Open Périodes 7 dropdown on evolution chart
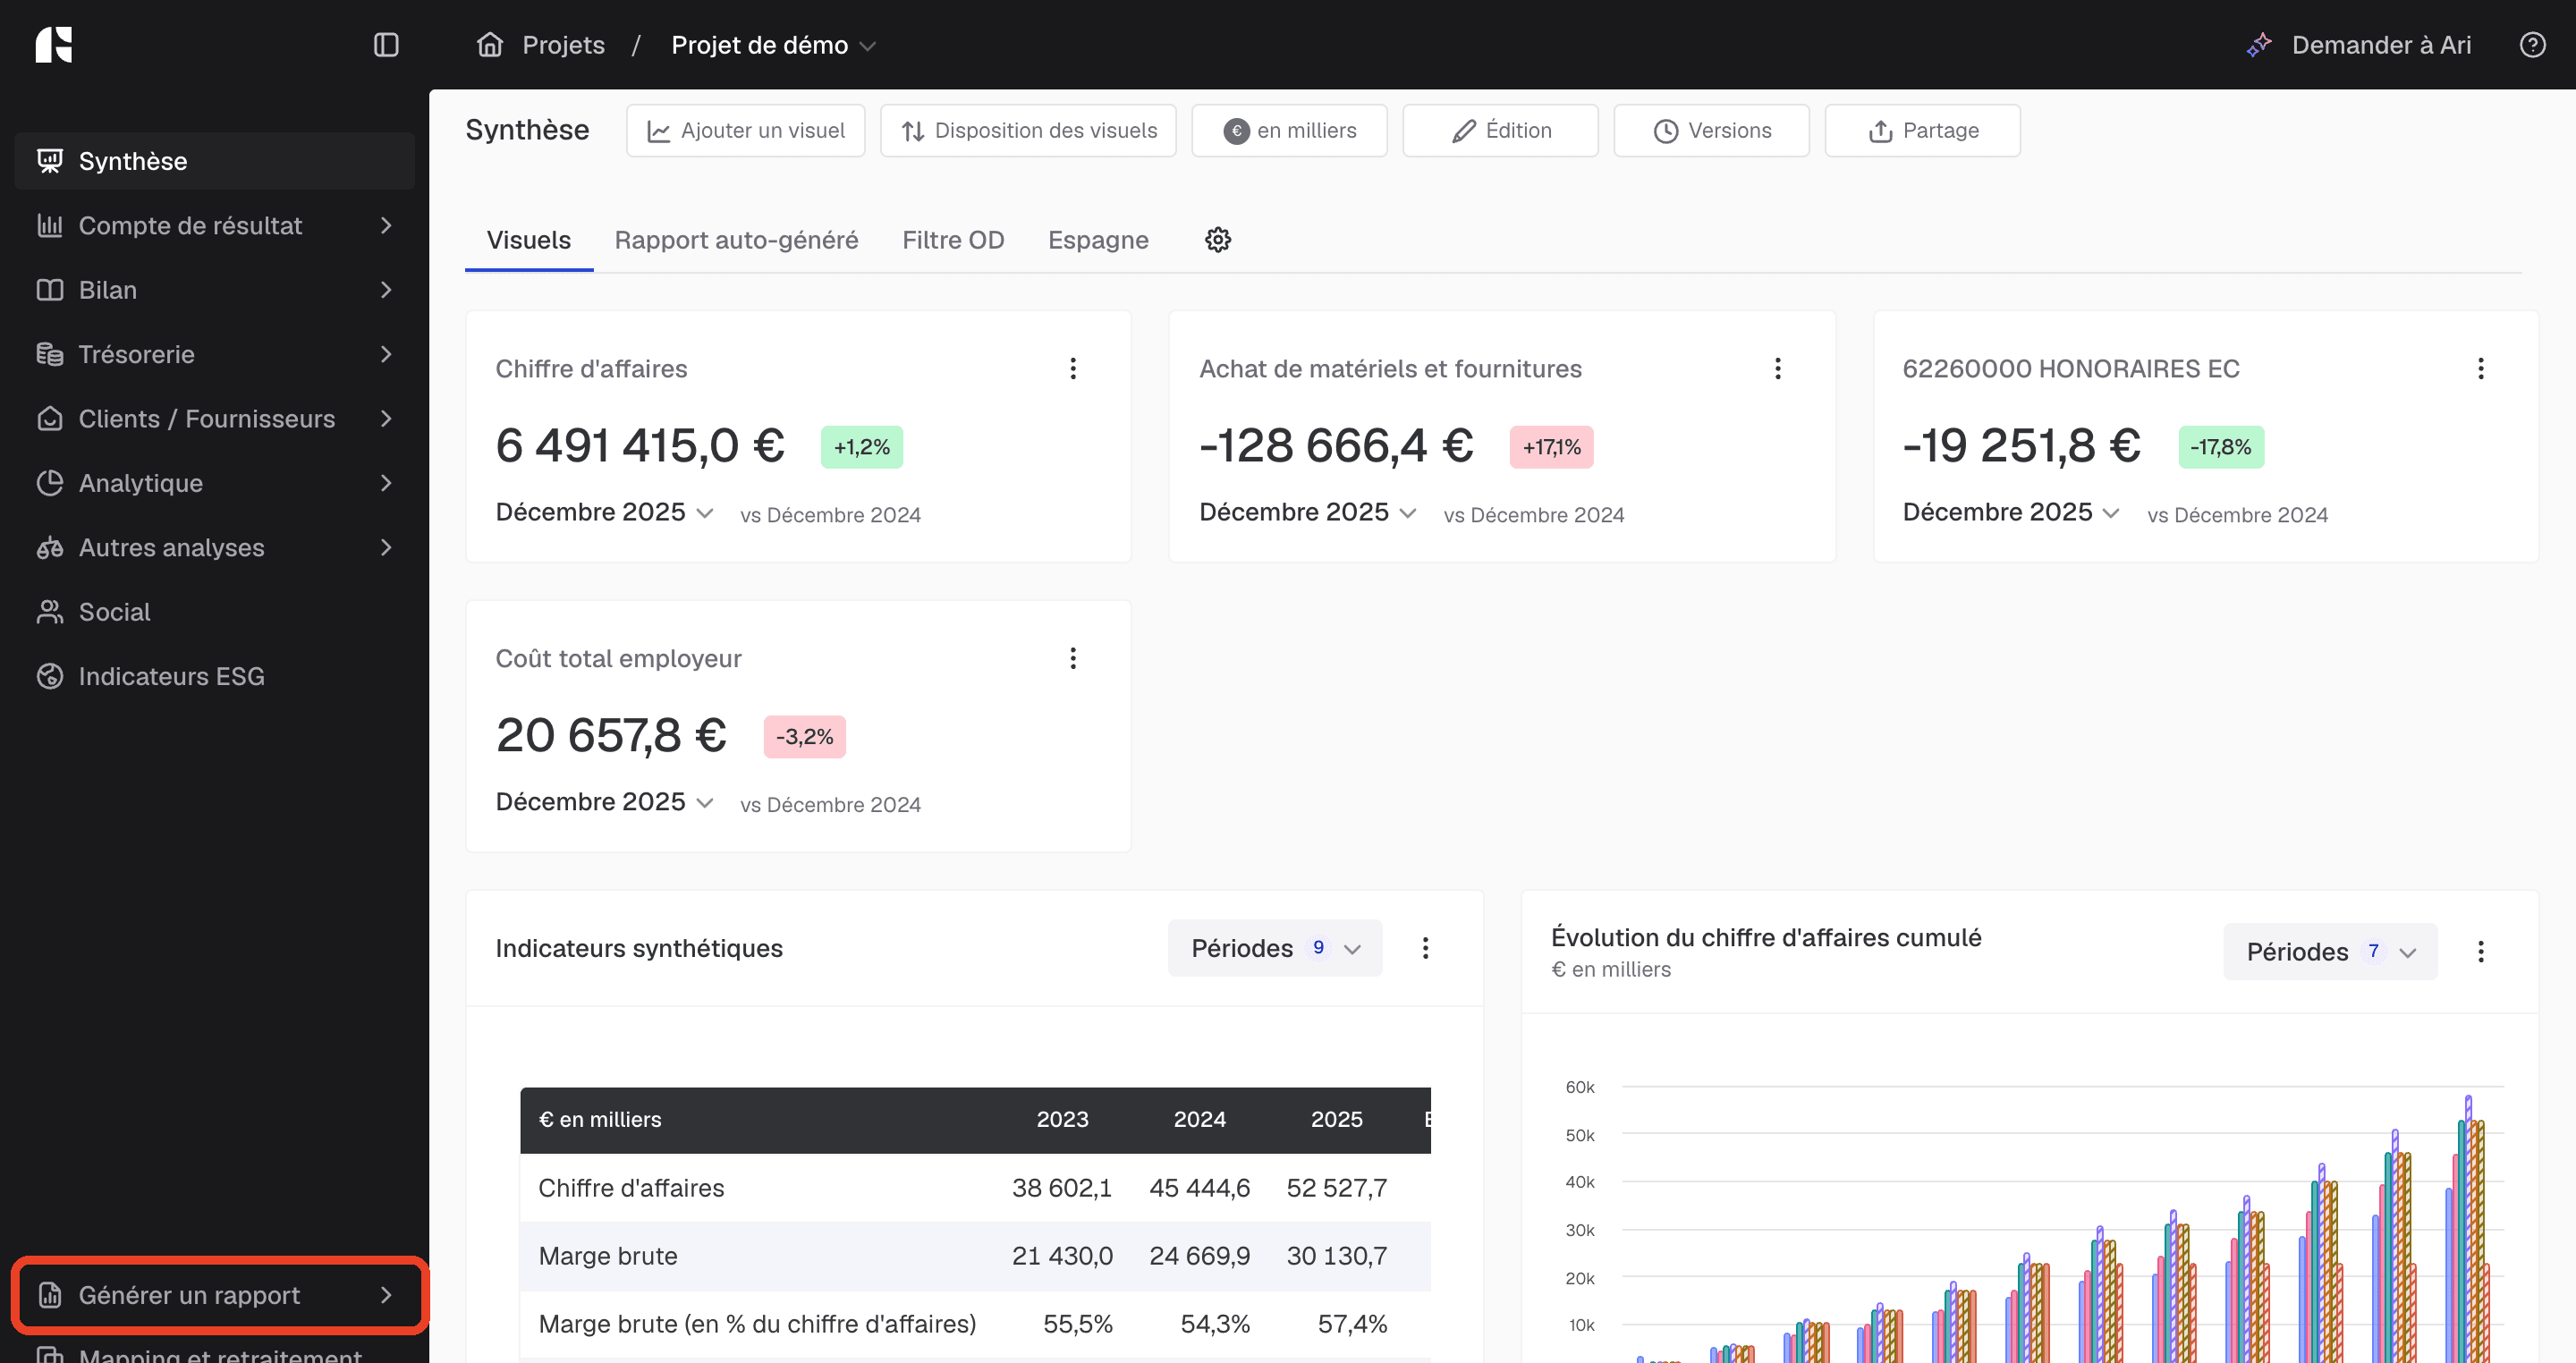This screenshot has height=1363, width=2576. click(2330, 952)
